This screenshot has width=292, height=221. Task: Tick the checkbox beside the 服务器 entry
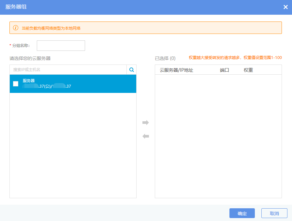(16, 84)
